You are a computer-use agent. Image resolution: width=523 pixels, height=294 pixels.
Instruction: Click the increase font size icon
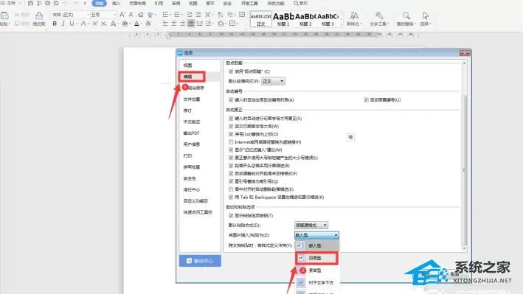pos(122,15)
